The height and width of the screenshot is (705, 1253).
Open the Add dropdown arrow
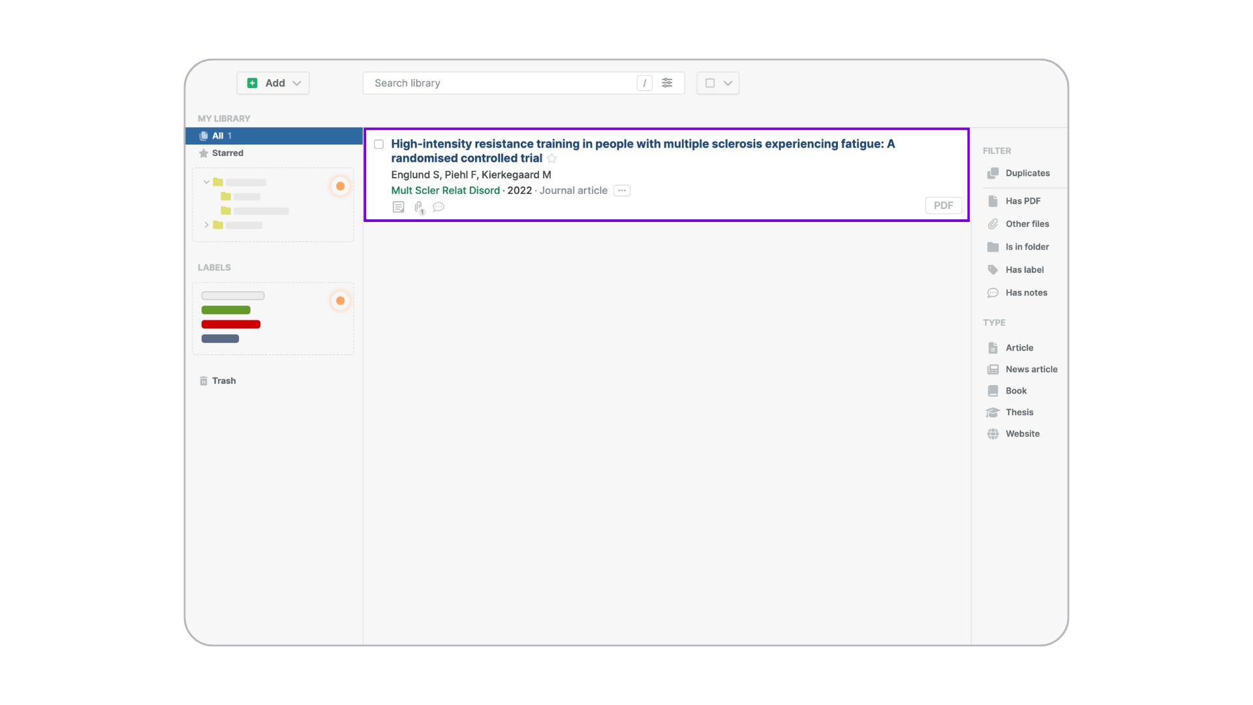coord(297,83)
